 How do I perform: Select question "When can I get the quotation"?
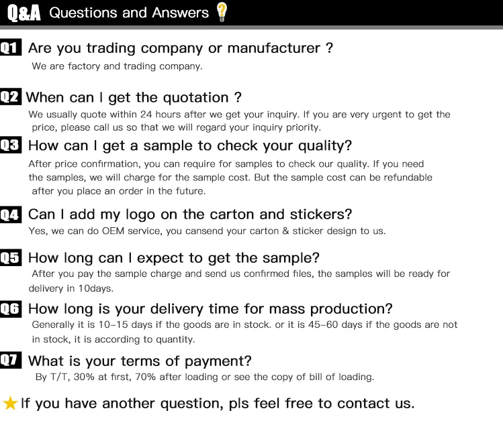pos(134,97)
